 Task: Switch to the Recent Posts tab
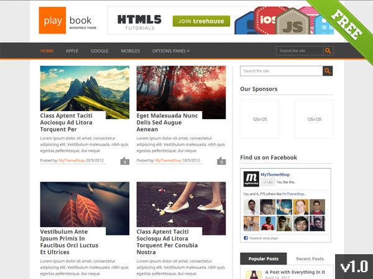click(310, 259)
